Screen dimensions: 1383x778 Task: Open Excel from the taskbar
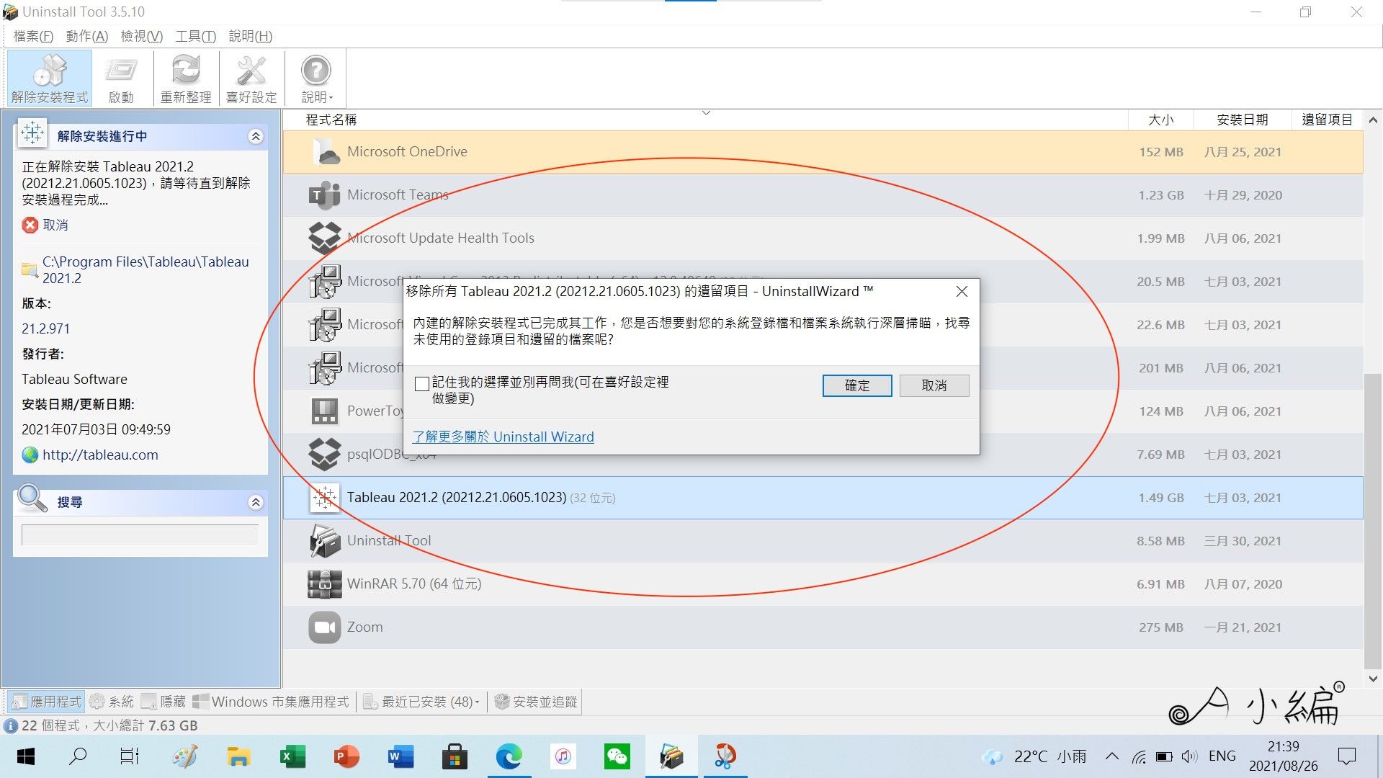292,756
